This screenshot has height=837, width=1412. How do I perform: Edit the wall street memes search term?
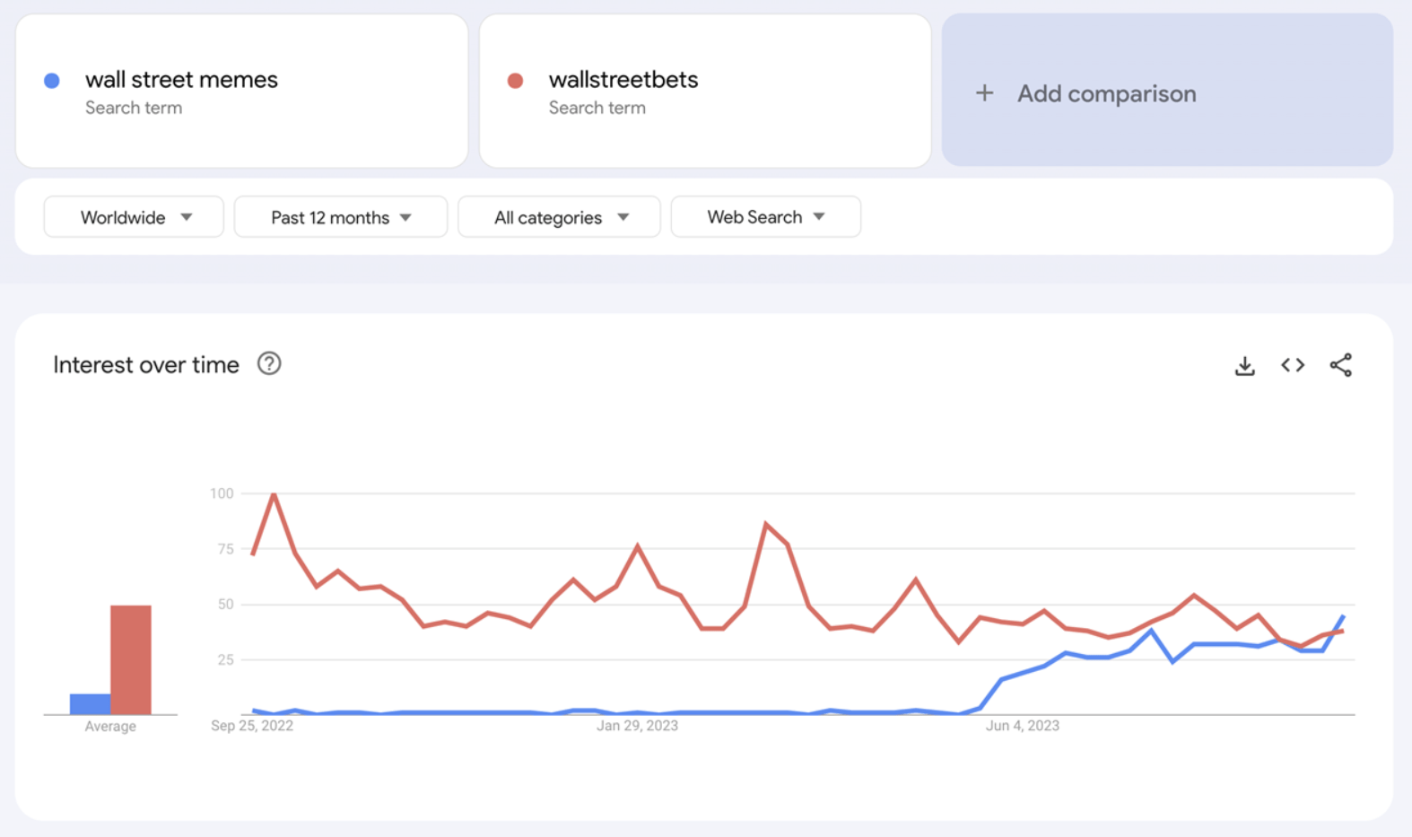(x=181, y=80)
